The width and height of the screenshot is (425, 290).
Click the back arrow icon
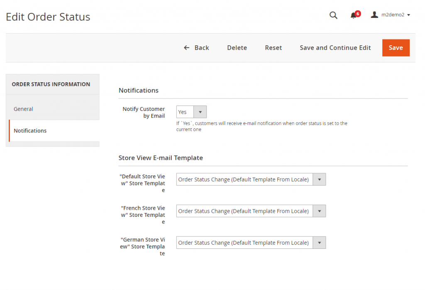pyautogui.click(x=186, y=47)
